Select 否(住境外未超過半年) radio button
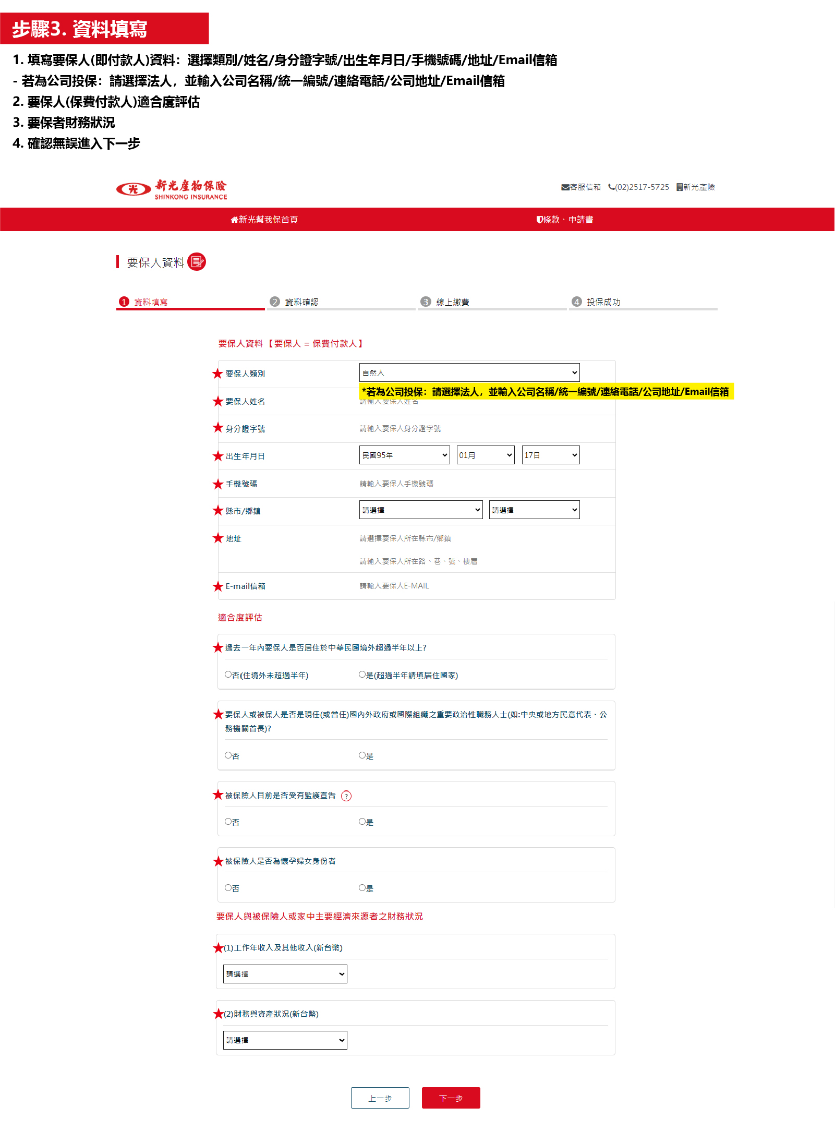Image resolution: width=835 pixels, height=1131 pixels. 228,675
